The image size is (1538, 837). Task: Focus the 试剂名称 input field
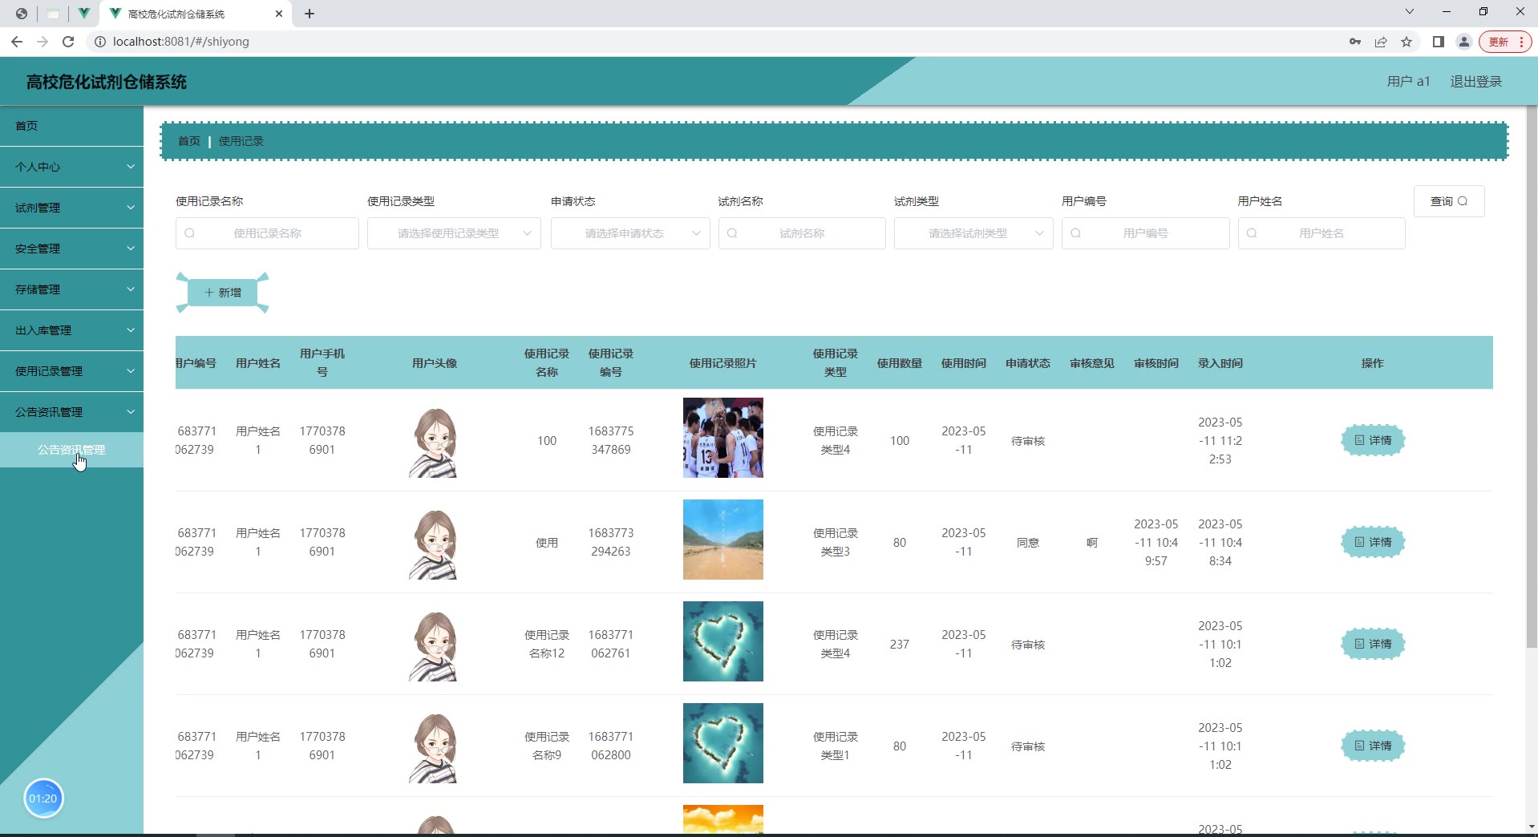point(802,233)
